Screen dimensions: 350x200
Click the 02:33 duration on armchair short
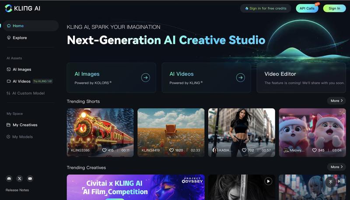coord(195,150)
